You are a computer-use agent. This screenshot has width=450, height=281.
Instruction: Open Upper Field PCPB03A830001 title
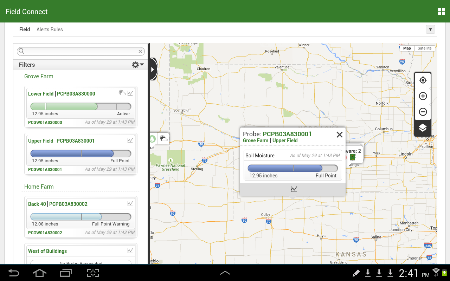61,141
